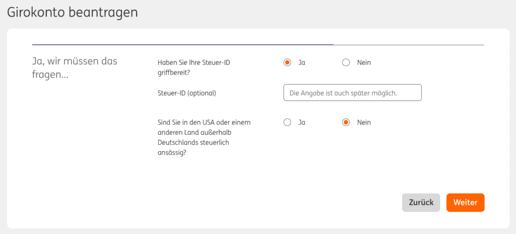
Task: Click the Nein label text for the USA question
Action: 364,122
